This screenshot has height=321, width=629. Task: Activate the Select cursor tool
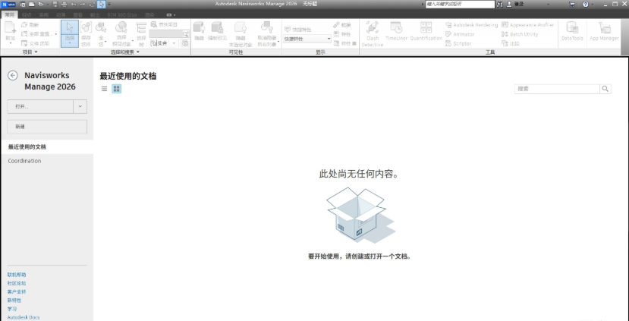click(69, 33)
